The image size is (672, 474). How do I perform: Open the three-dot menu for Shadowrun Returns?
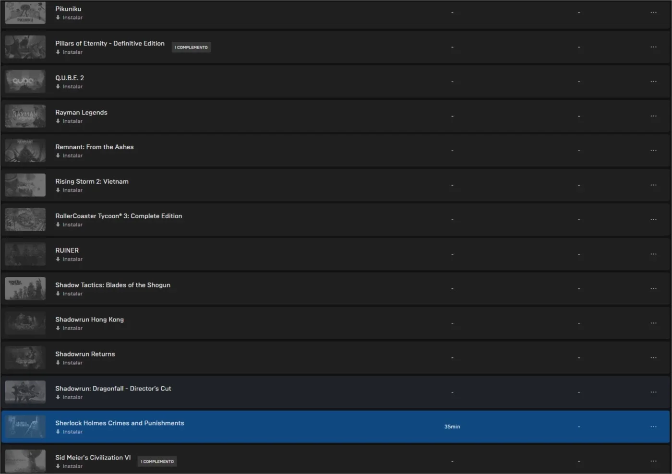(653, 358)
